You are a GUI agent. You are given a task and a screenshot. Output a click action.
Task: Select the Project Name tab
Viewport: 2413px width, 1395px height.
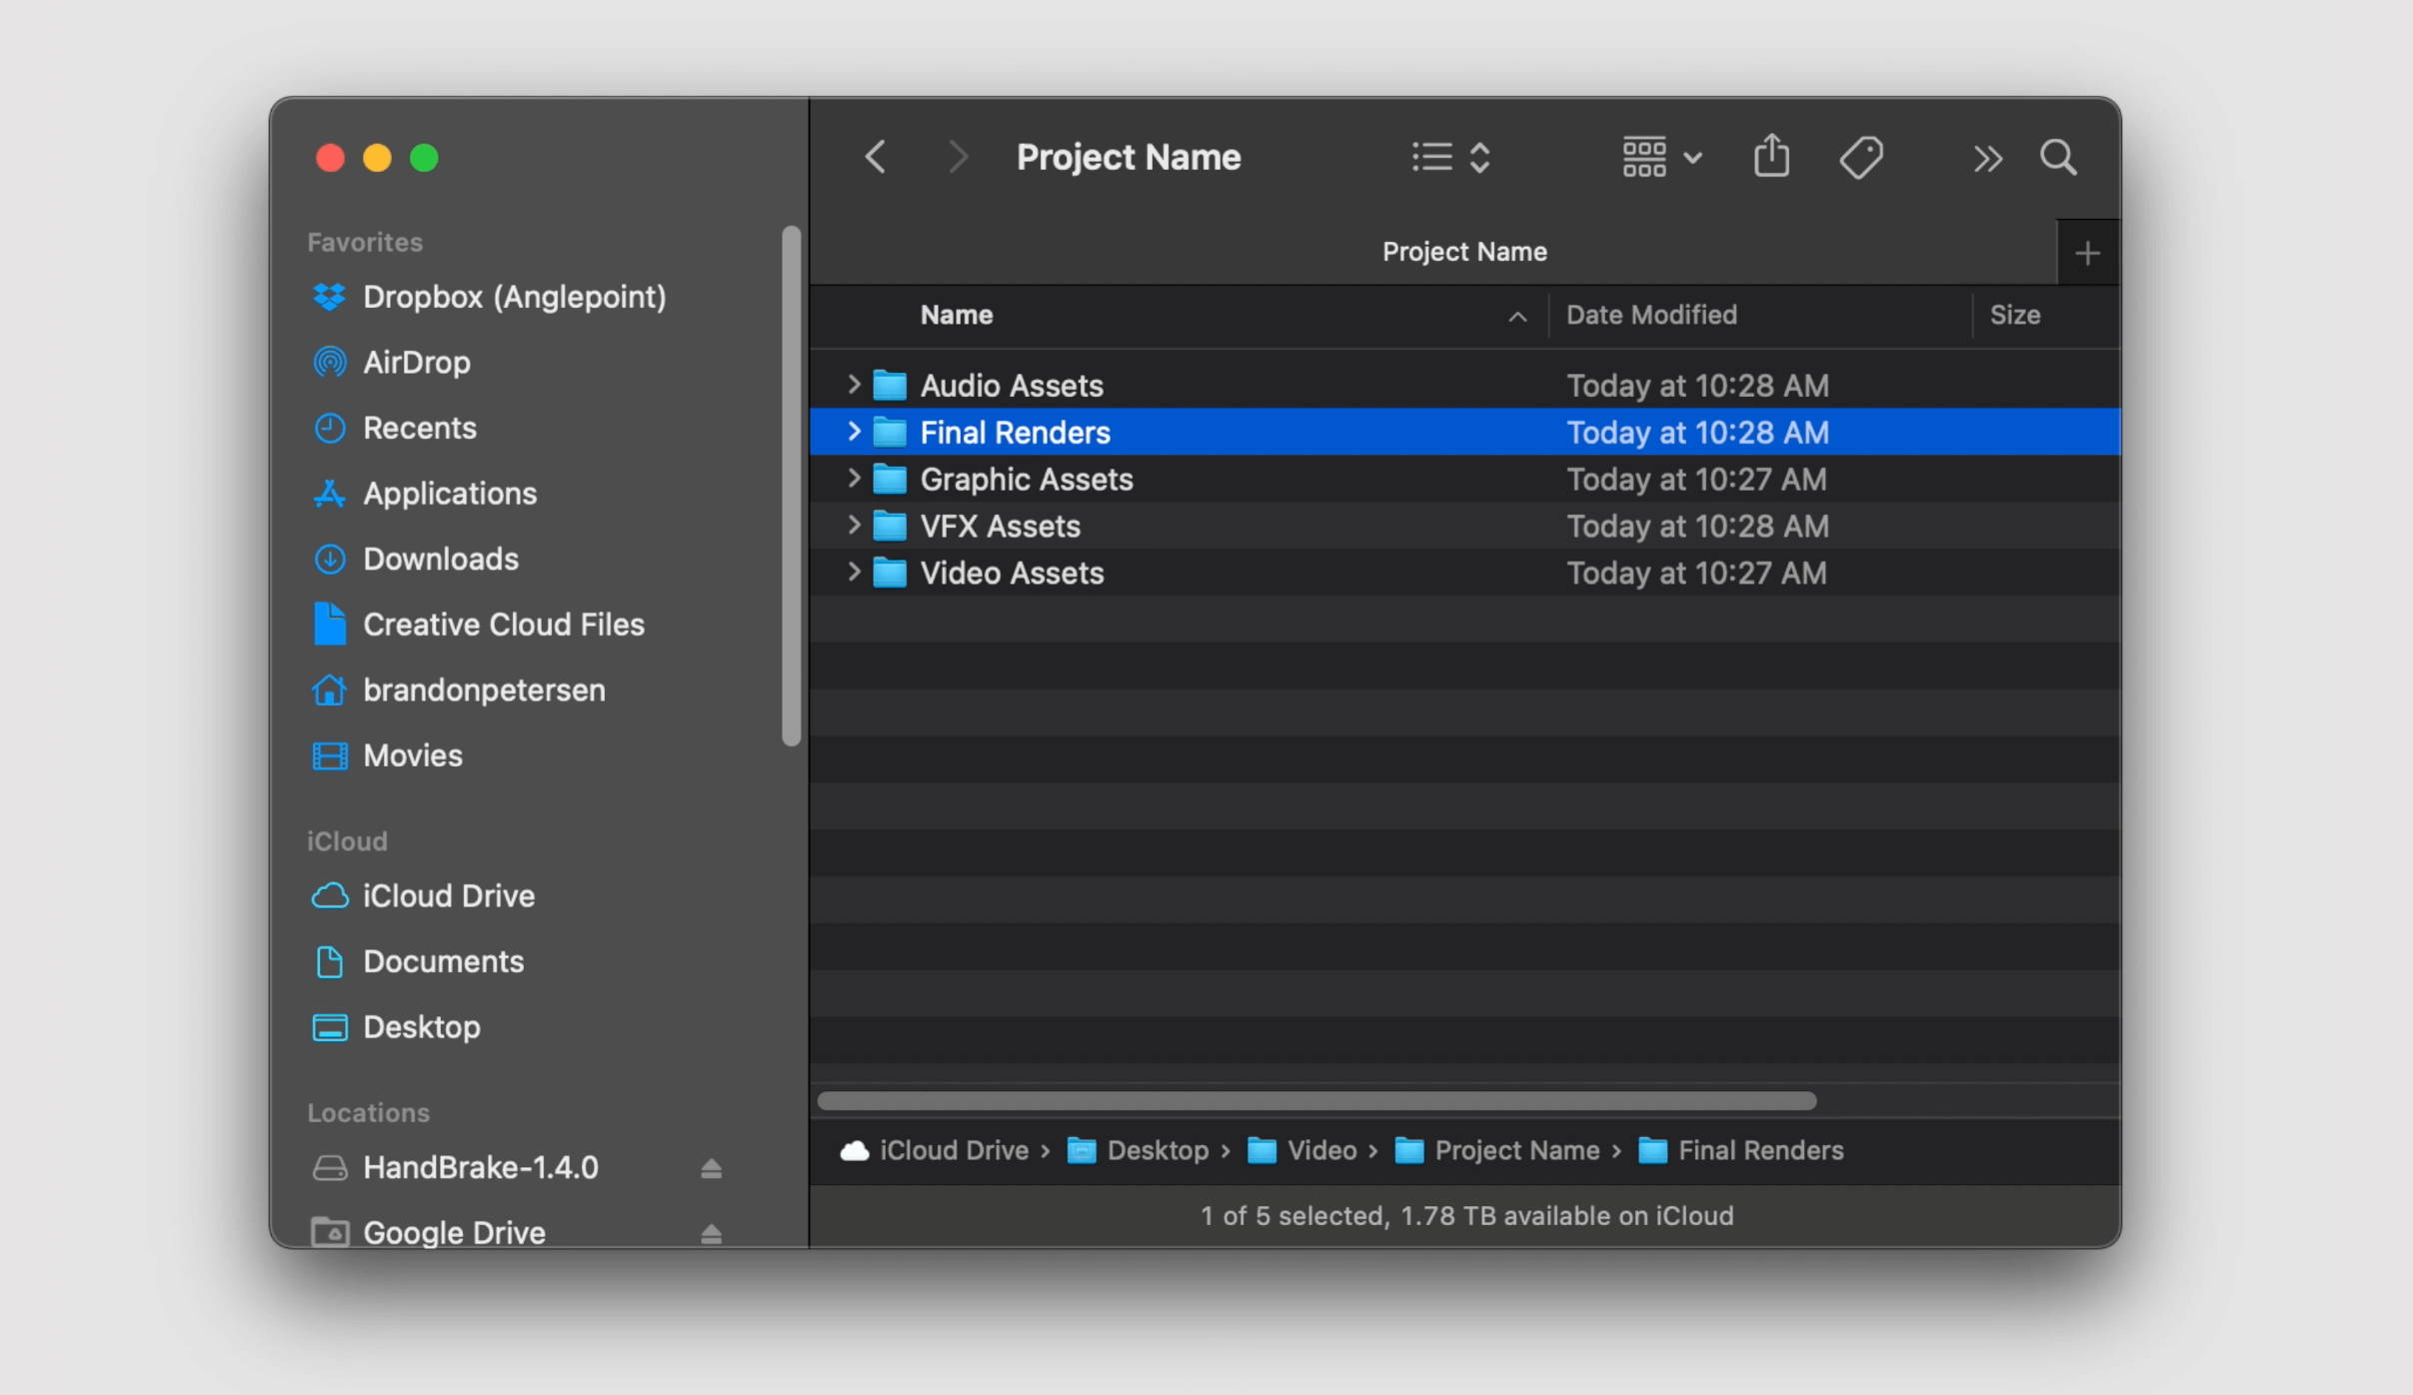point(1464,252)
